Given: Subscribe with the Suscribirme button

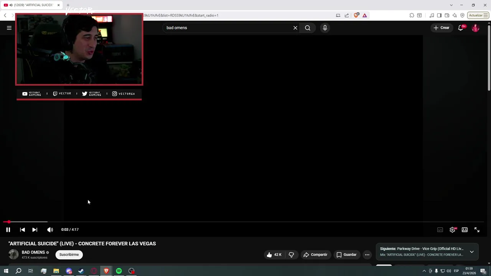Looking at the screenshot, I should (69, 255).
